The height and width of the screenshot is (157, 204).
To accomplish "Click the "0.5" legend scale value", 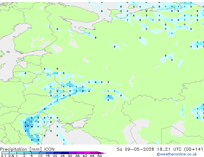I will [x=11, y=156].
